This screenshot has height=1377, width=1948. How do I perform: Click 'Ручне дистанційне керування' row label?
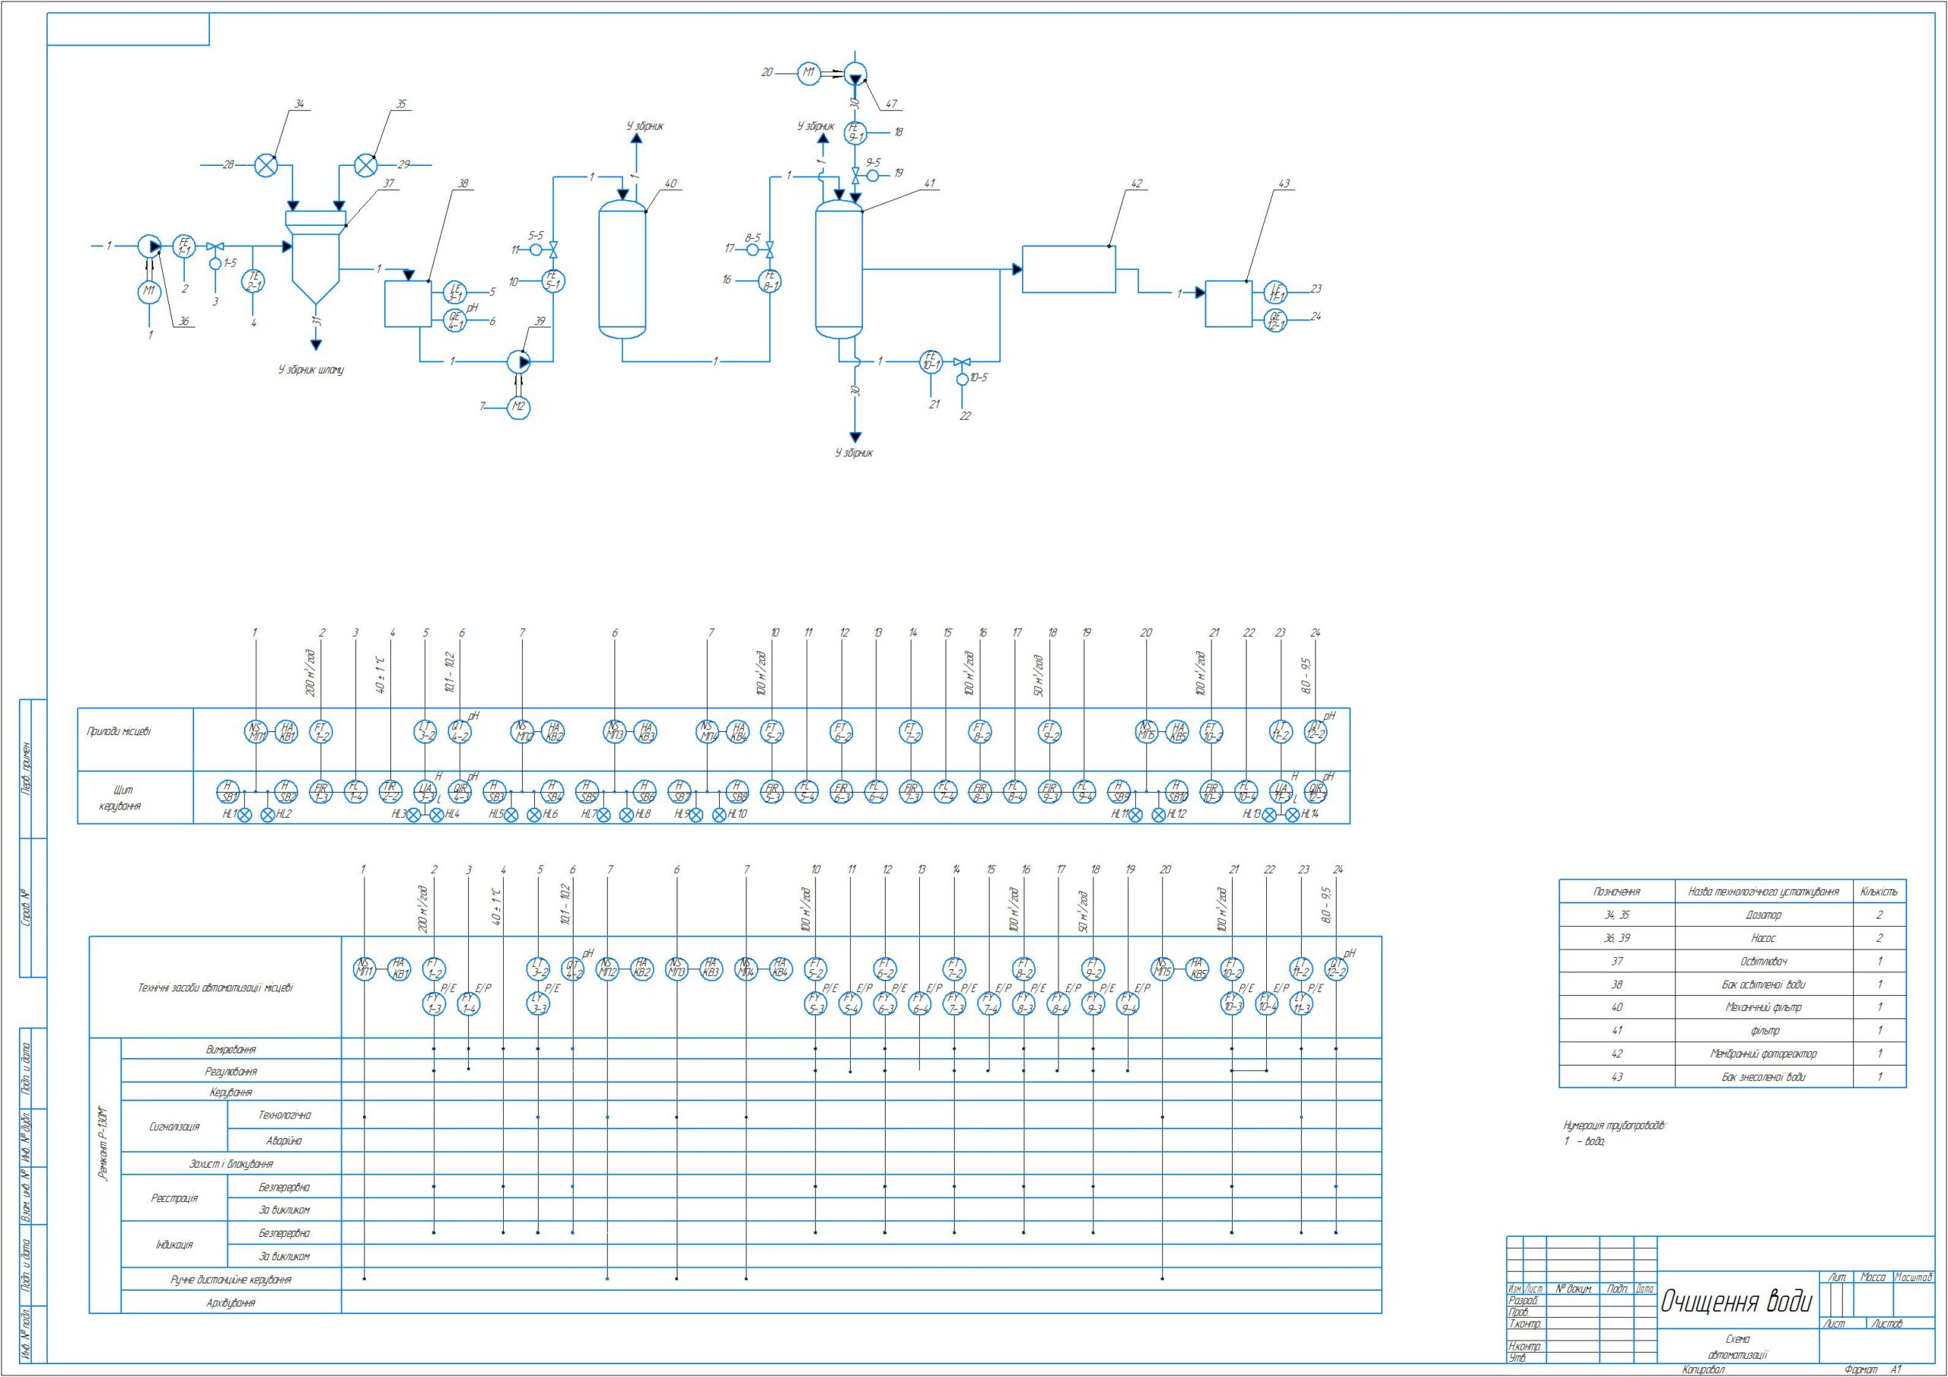click(231, 1280)
